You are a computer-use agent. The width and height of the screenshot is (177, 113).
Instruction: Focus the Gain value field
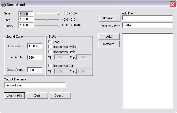[26, 14]
